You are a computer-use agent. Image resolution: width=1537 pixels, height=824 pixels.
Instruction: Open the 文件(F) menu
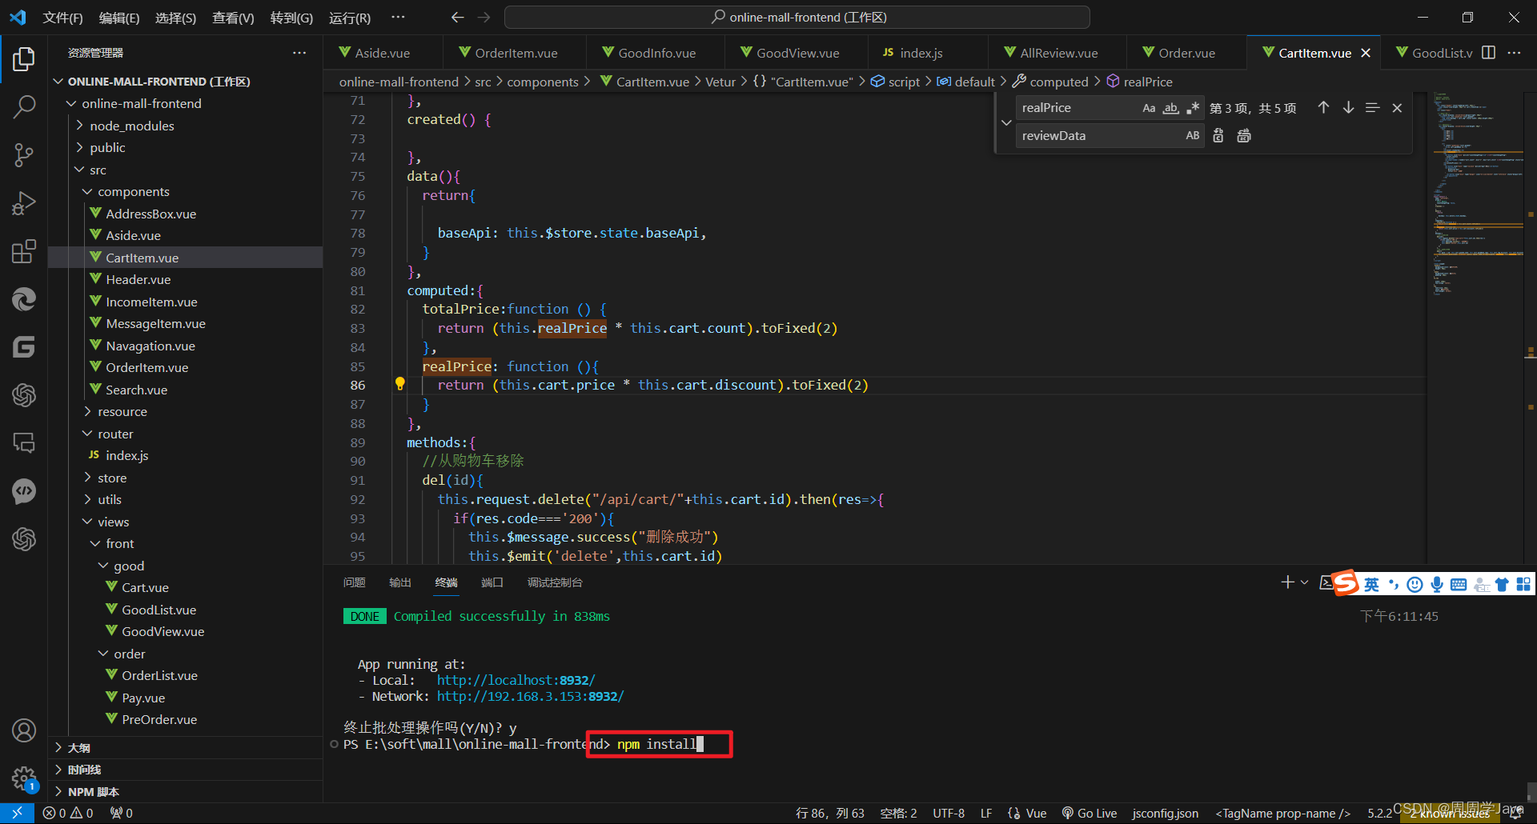(62, 18)
